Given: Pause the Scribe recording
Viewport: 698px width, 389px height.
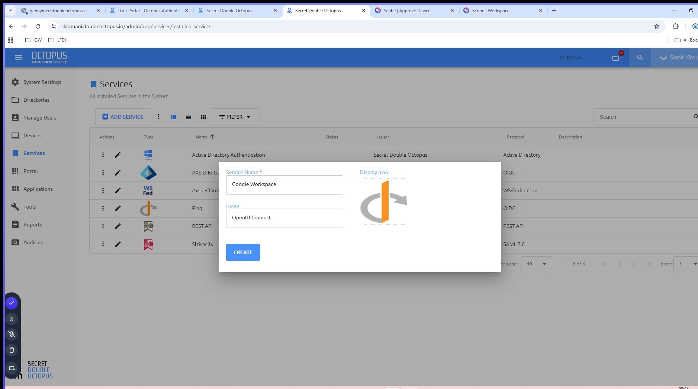Looking at the screenshot, I should click(12, 319).
